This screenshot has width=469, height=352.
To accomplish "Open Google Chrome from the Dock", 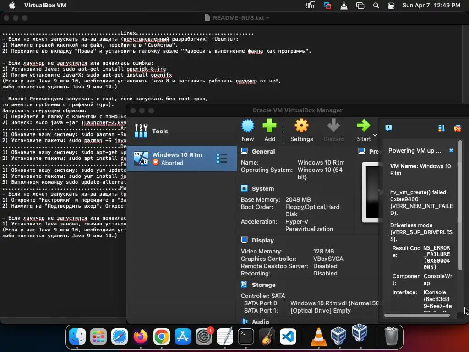I will 162,336.
